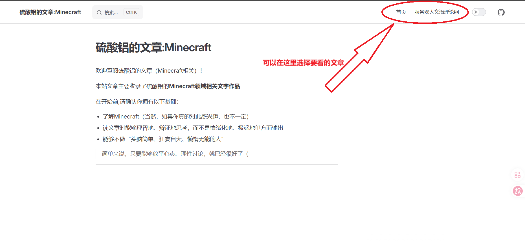Viewport: 525px width, 244px height.
Task: Open 服务器人文治理论纲 nav link
Action: point(436,12)
